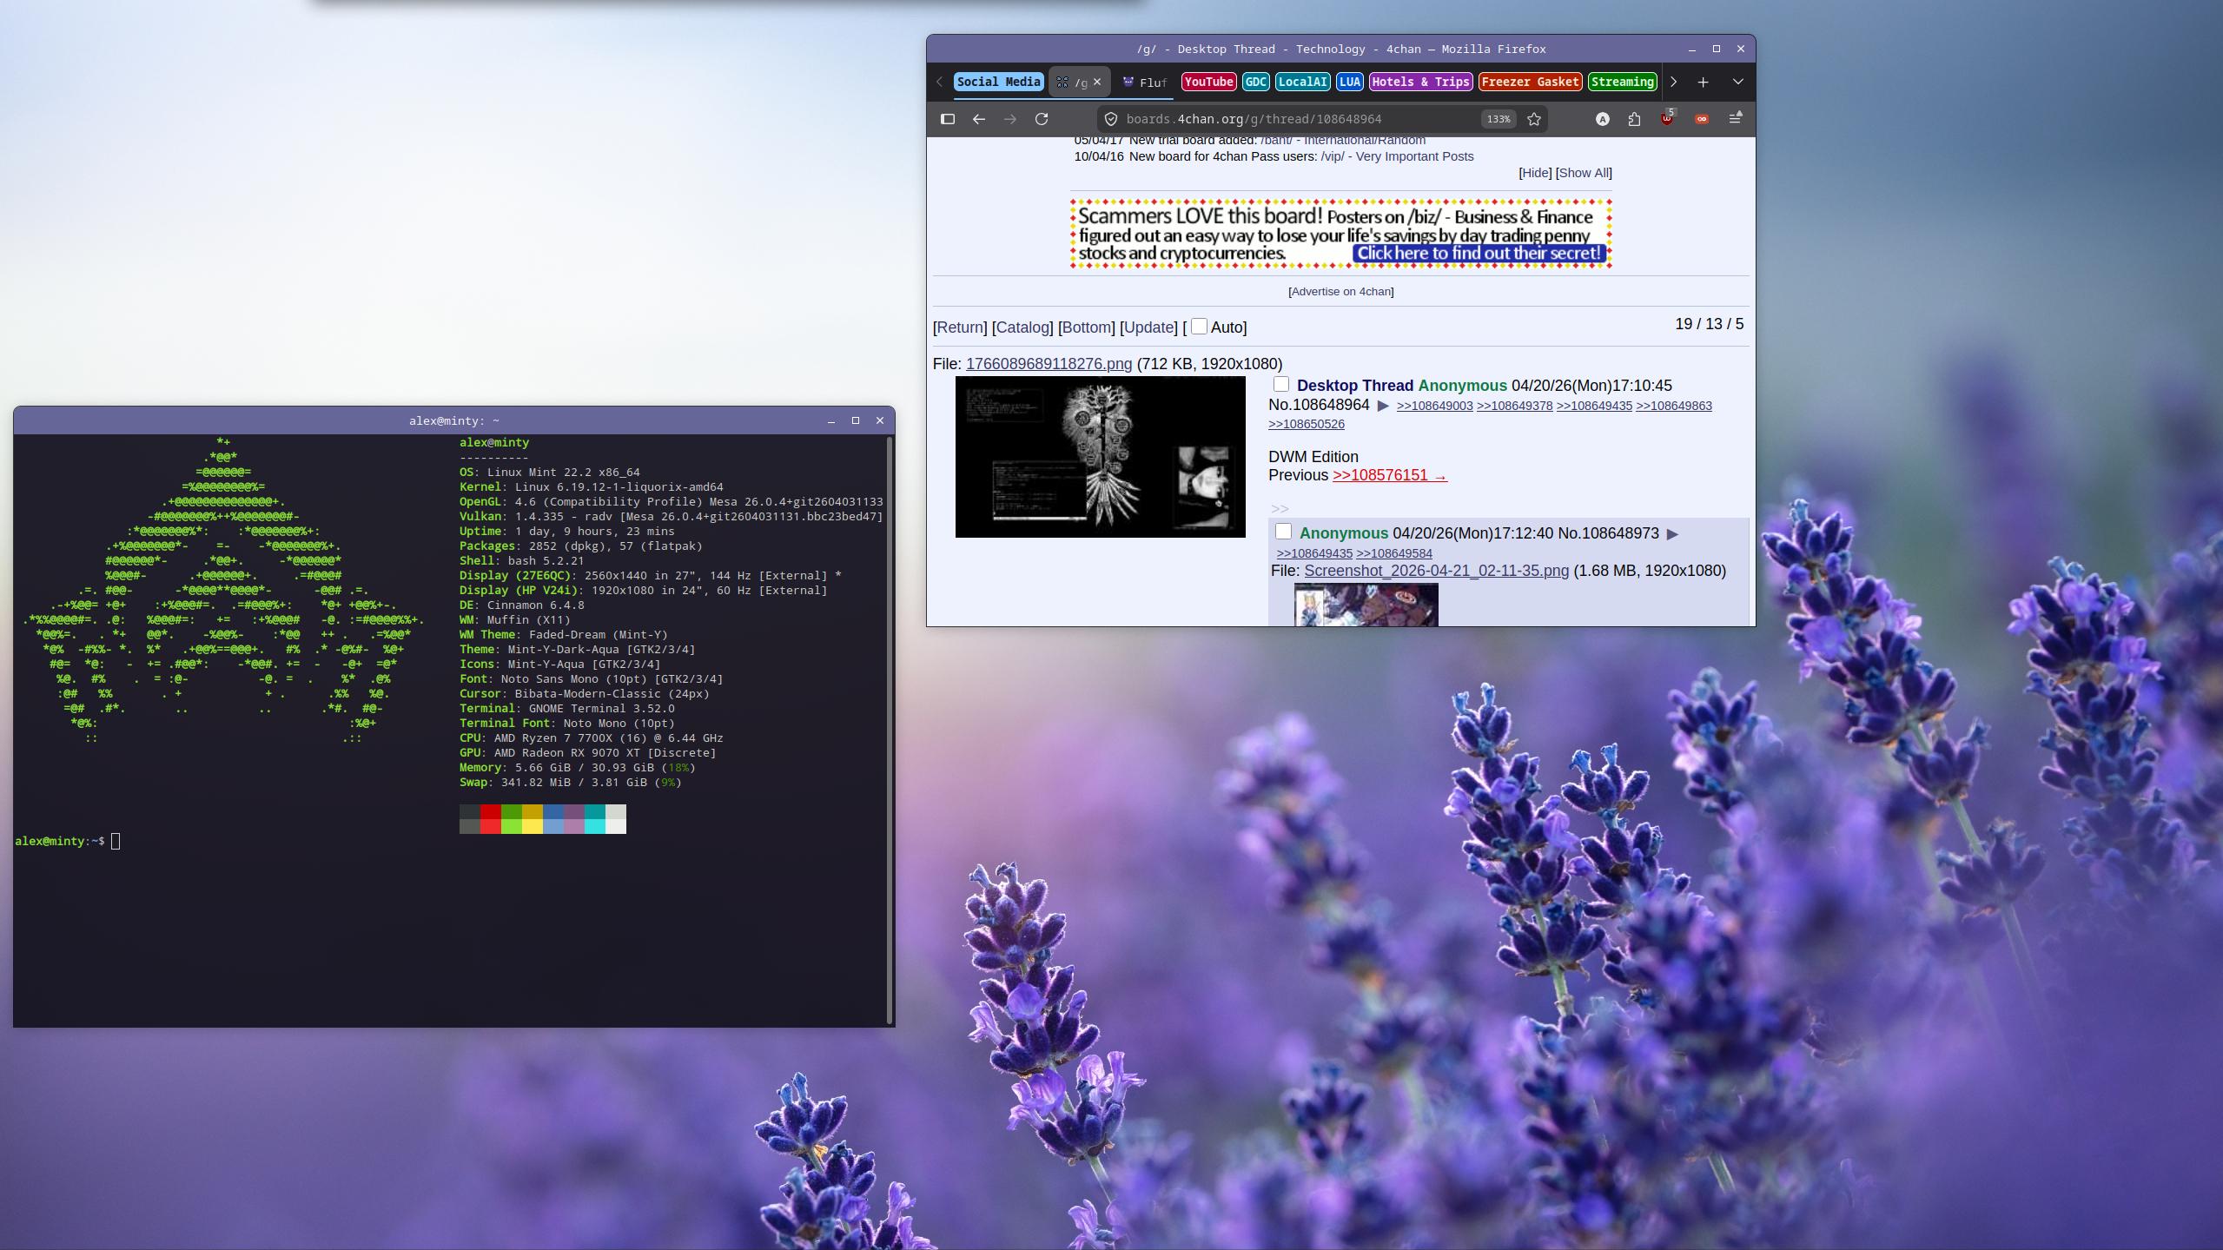This screenshot has height=1250, width=2223.
Task: Enable the Auto update checkbox
Action: [x=1199, y=327]
